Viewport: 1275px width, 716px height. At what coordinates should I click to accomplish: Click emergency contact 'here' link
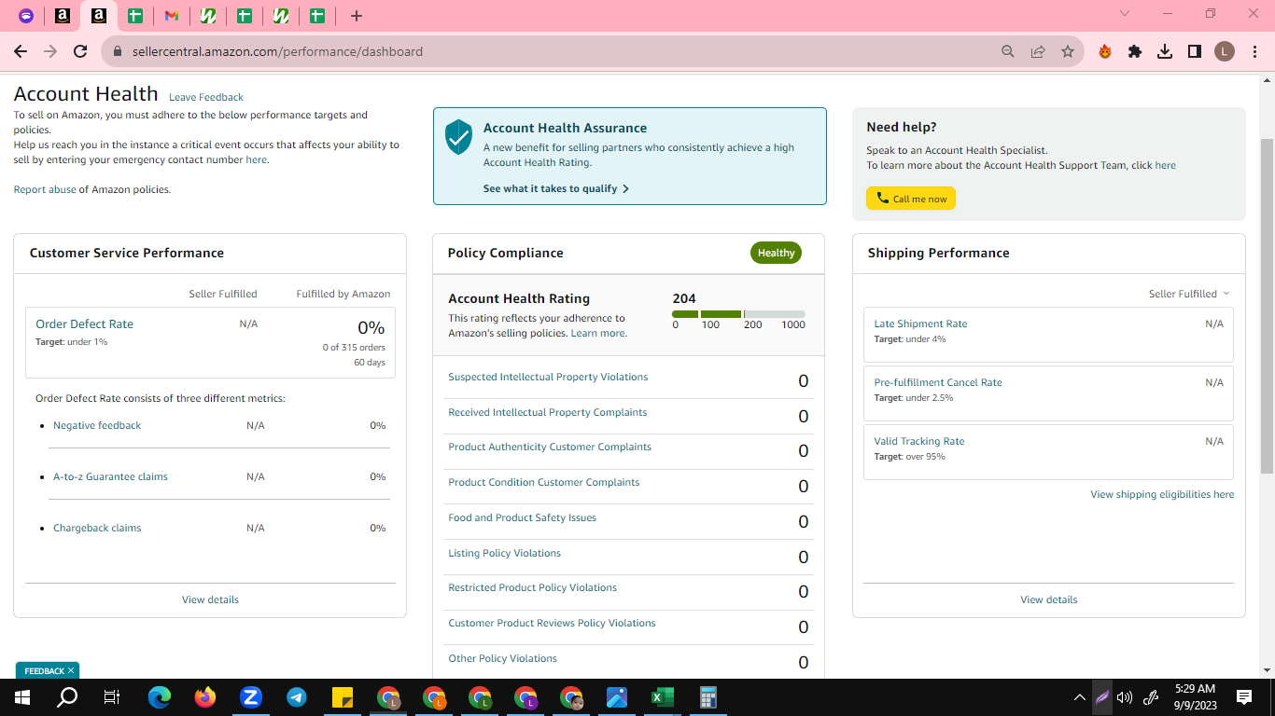coord(256,159)
